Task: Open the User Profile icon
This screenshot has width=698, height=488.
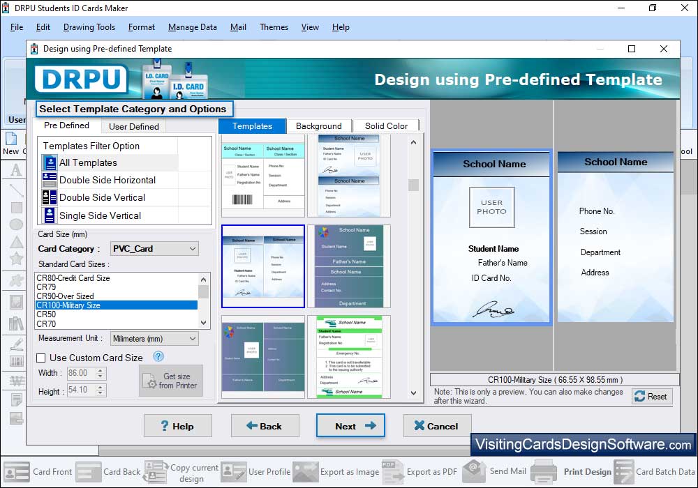Action: click(233, 472)
